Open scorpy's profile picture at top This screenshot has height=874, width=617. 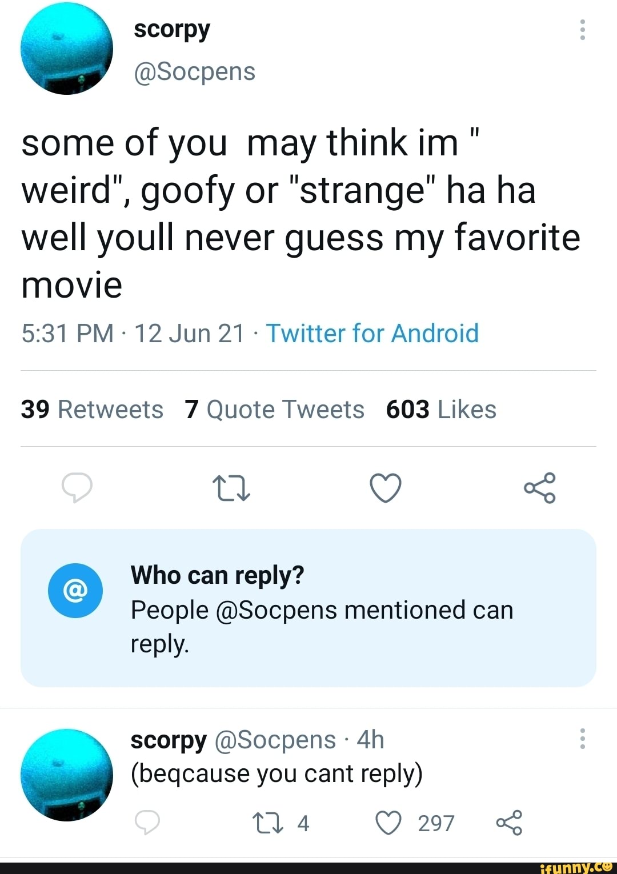(67, 49)
